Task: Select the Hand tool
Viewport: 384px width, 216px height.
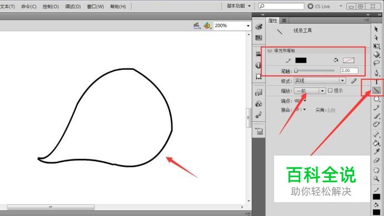Action: click(376, 170)
